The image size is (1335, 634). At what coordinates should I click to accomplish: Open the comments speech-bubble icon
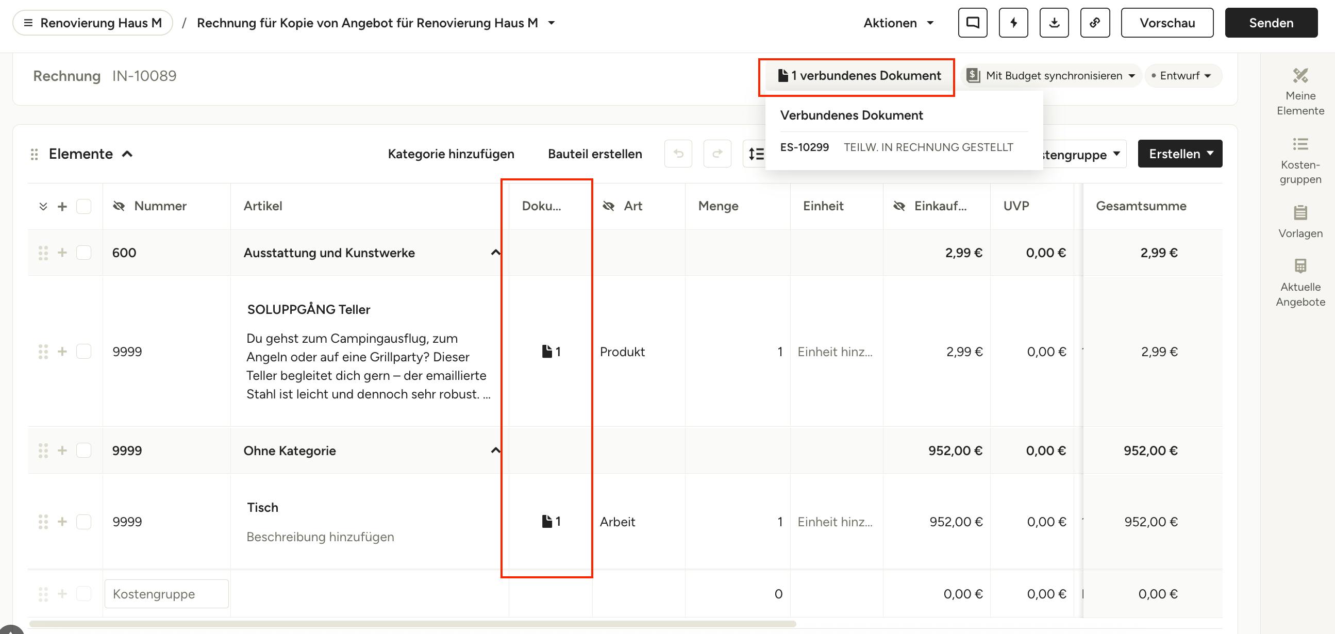coord(972,23)
